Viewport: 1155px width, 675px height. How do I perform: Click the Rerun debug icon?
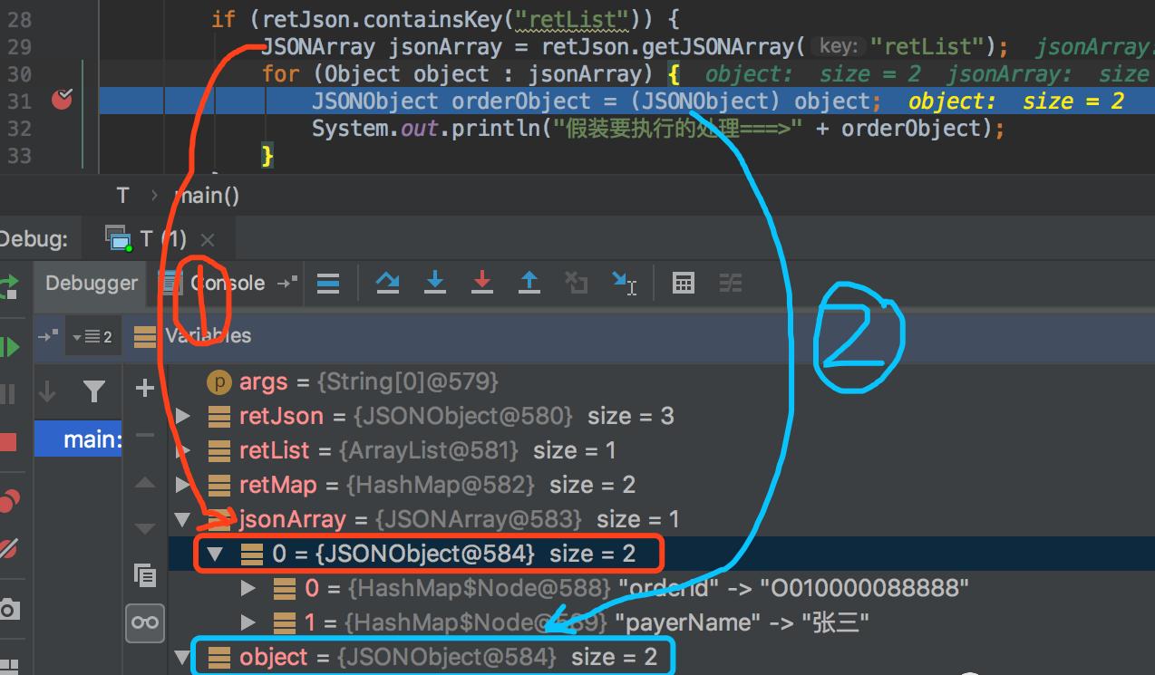[x=7, y=287]
